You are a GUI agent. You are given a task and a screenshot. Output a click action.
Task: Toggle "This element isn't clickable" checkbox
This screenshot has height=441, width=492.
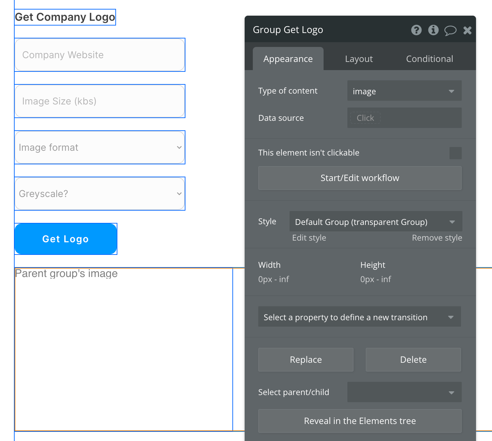pos(455,153)
